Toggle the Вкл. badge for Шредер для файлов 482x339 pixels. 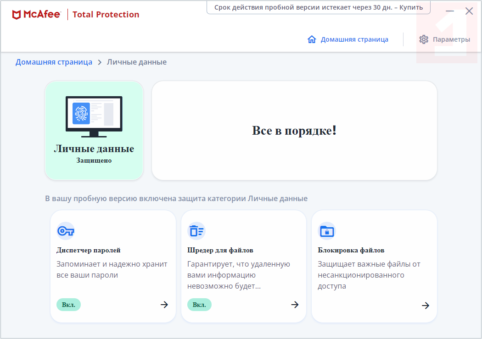coord(199,305)
